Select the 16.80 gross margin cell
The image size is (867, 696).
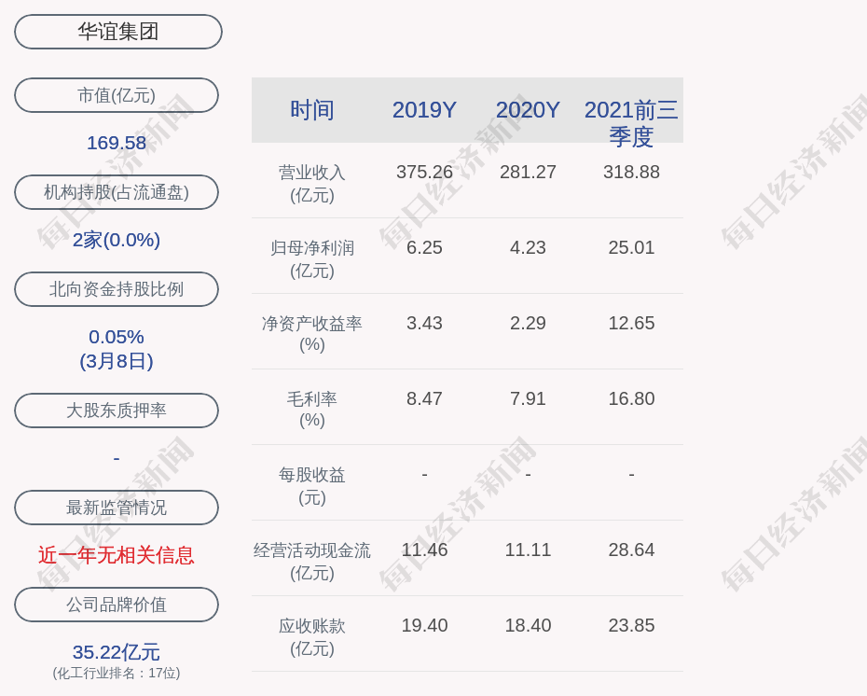click(631, 399)
